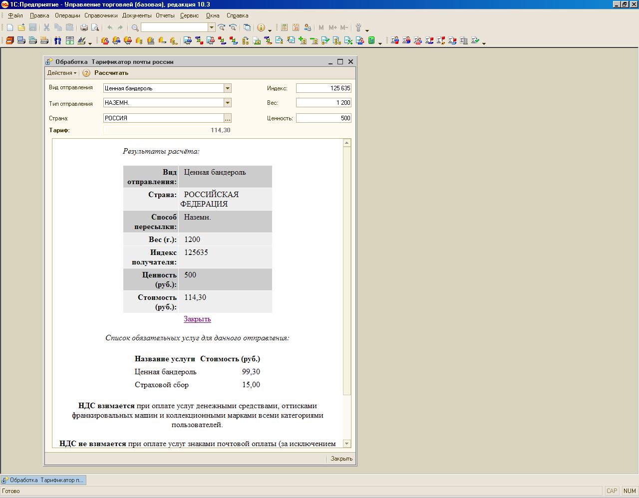Screen dimensions: 639x498
Task: Expand the Тип отправления dropdown
Action: [x=227, y=103]
